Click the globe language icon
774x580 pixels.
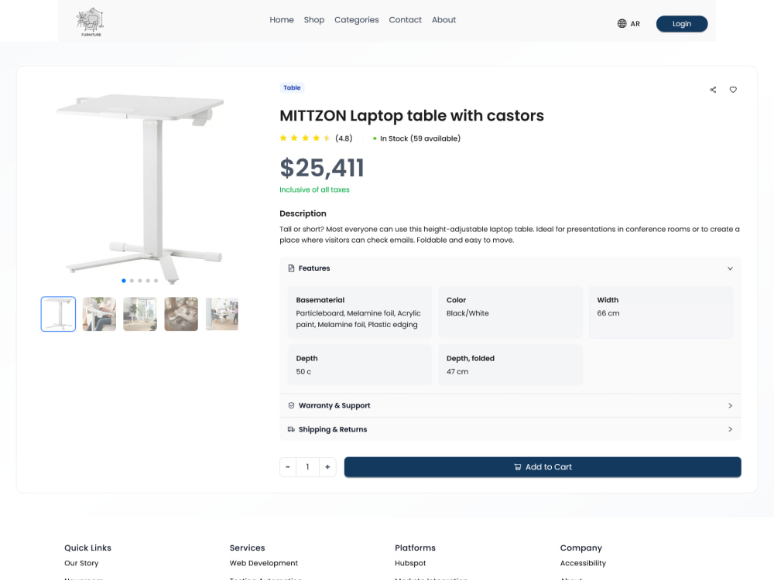pos(622,24)
